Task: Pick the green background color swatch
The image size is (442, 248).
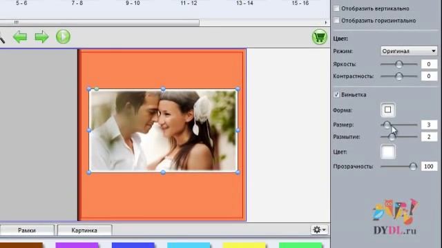Action: [300, 245]
